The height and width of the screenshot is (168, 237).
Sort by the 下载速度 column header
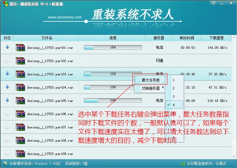click(217, 38)
